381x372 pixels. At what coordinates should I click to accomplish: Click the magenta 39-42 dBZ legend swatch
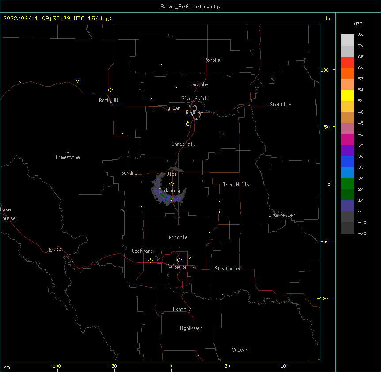(x=347, y=139)
